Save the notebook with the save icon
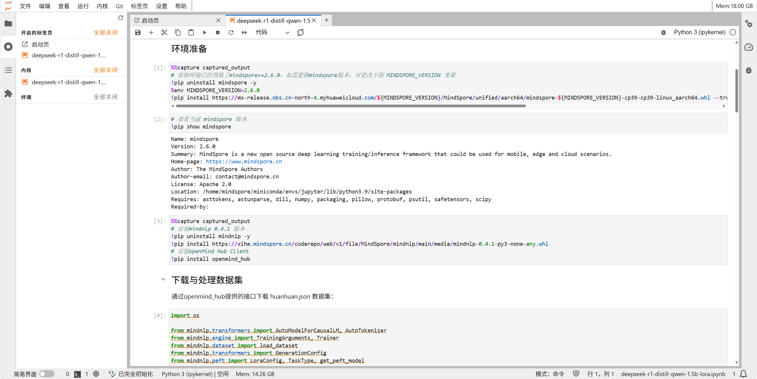 click(x=138, y=32)
